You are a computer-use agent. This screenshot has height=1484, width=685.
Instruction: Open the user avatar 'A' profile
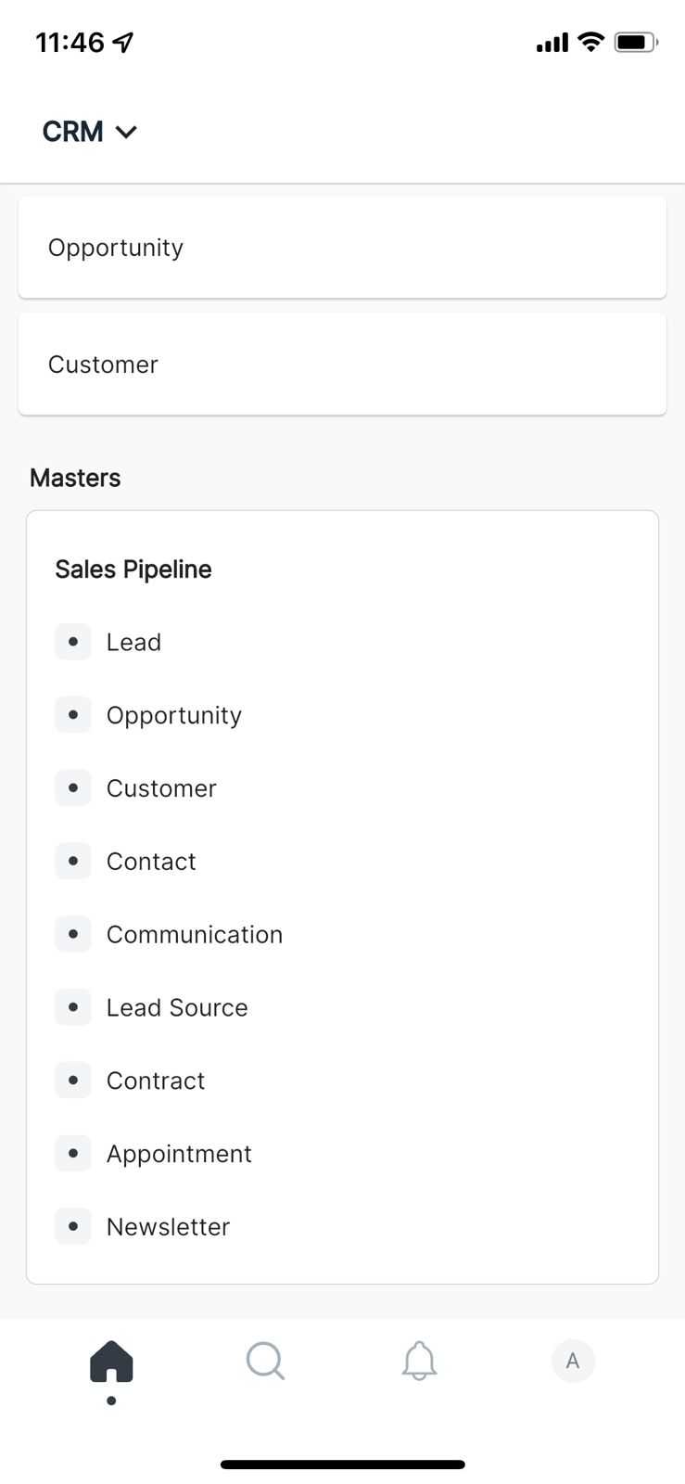pos(573,1361)
